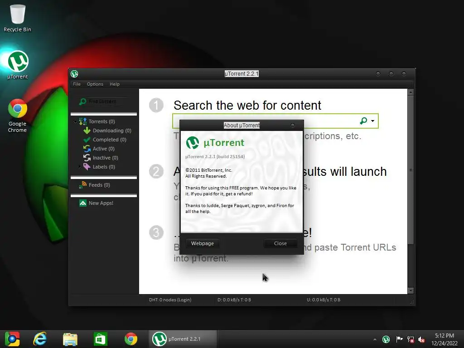Close About µTorrent via title bar button
464x348 pixels.
click(293, 126)
